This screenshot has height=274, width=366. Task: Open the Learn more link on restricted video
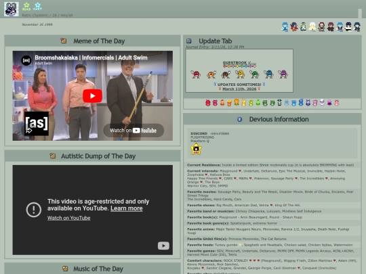point(127,208)
